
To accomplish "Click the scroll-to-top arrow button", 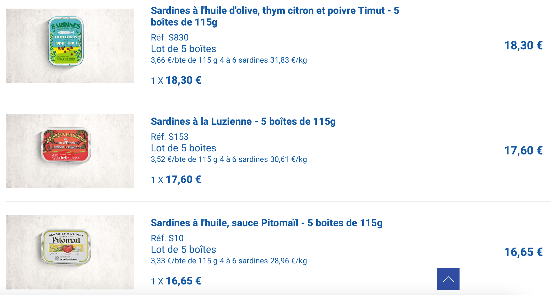I will coord(448,279).
